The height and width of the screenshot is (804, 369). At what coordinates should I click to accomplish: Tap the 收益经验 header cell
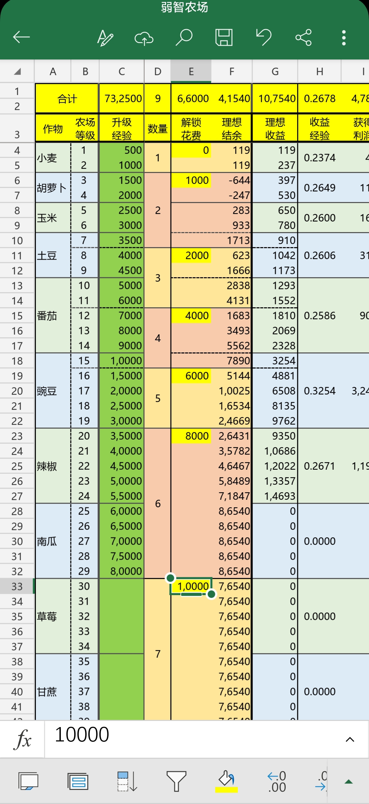(319, 129)
